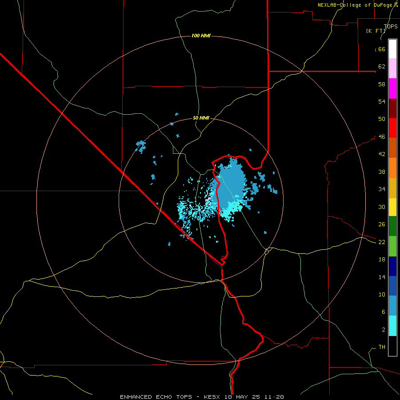Select the black threshold swatch in the legend
400x400 pixels.
(392, 346)
